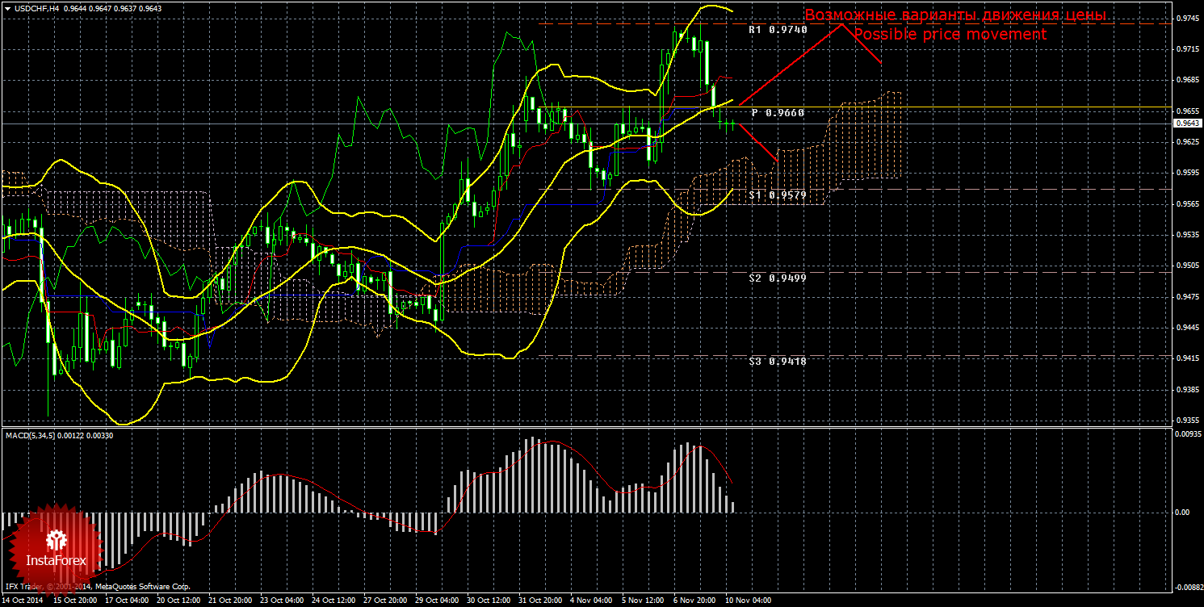The width and height of the screenshot is (1204, 607).
Task: Click the 5 Nov 12:00 time label
Action: pos(642,601)
